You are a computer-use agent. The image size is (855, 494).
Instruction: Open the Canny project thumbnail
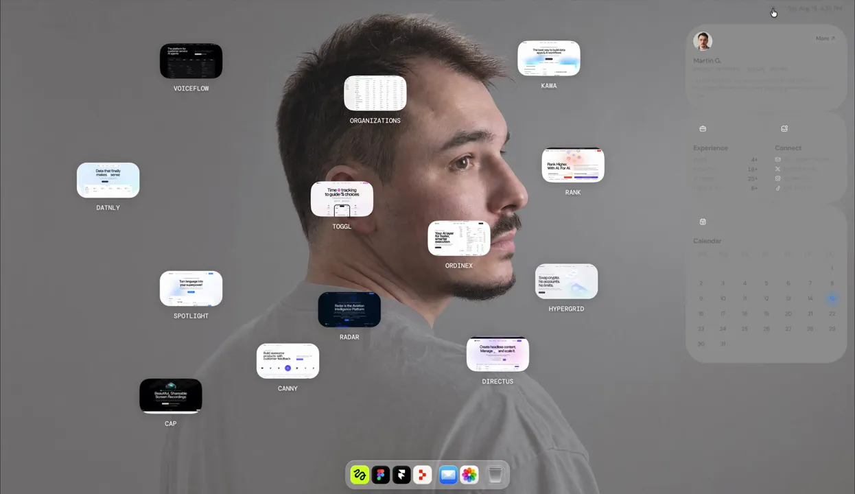pyautogui.click(x=288, y=361)
